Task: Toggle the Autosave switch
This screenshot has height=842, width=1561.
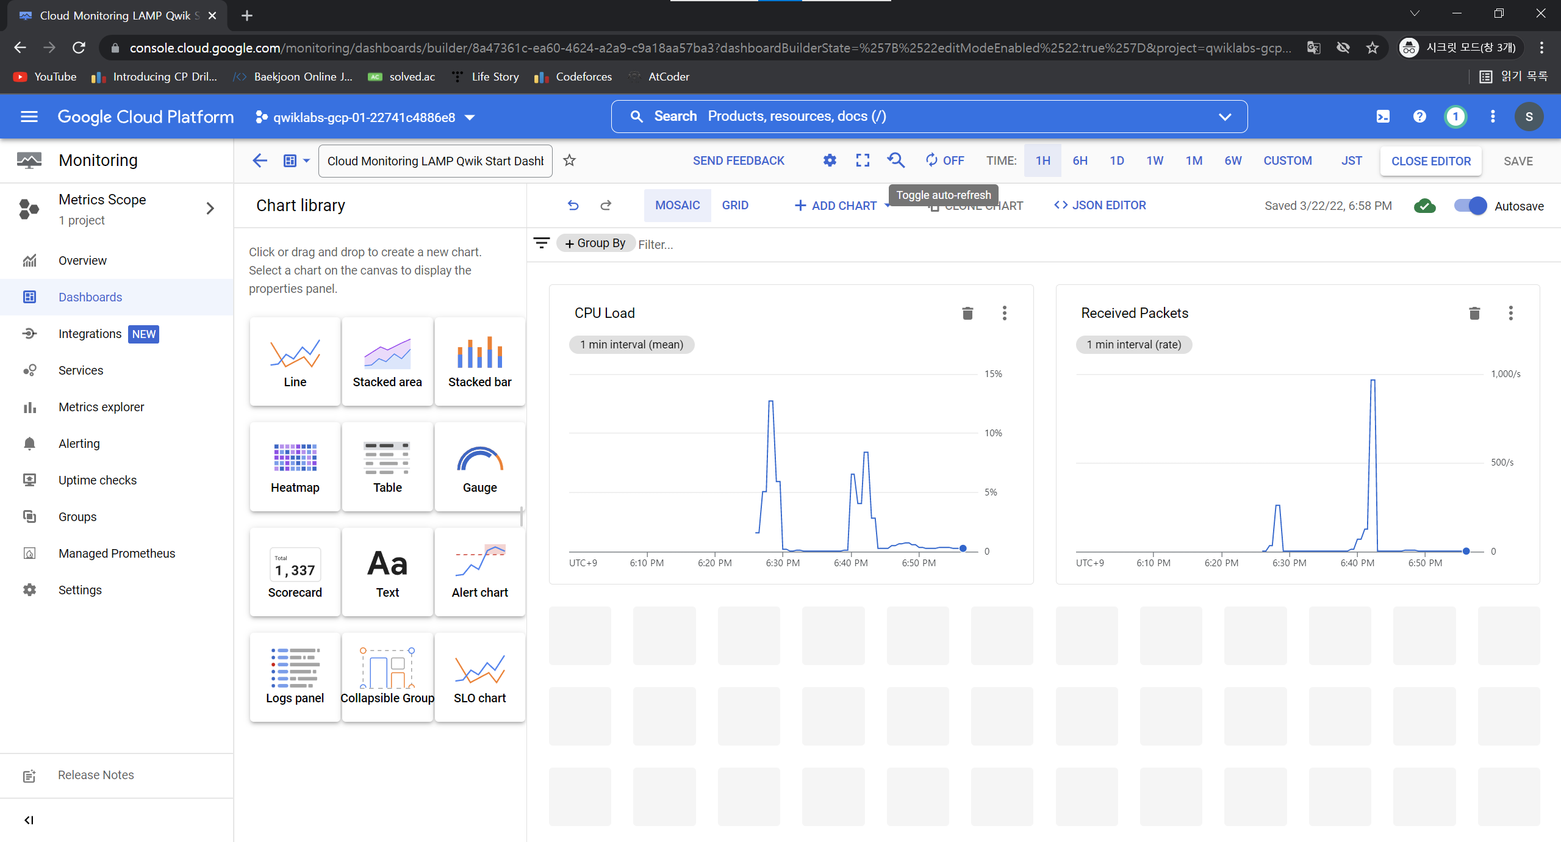Action: [x=1470, y=206]
